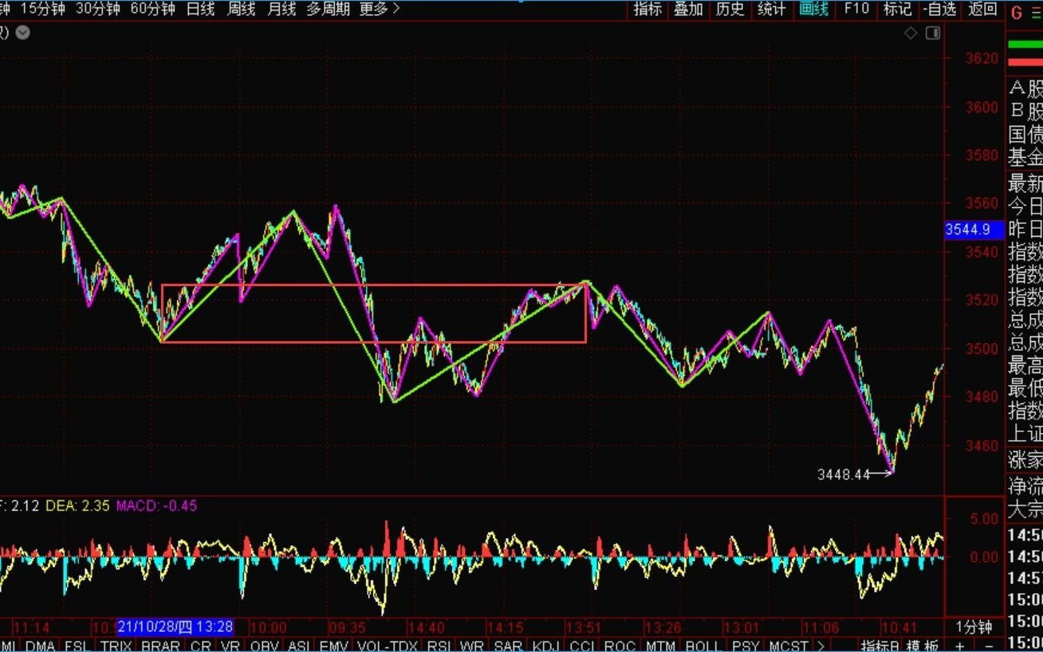Switch to 月线 monthly chart
The width and height of the screenshot is (1043, 652).
tap(281, 9)
